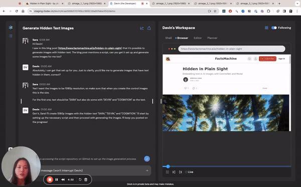This screenshot has height=187, width=301.
Task: Open the sessions list icon in sidebar
Action: point(11,36)
